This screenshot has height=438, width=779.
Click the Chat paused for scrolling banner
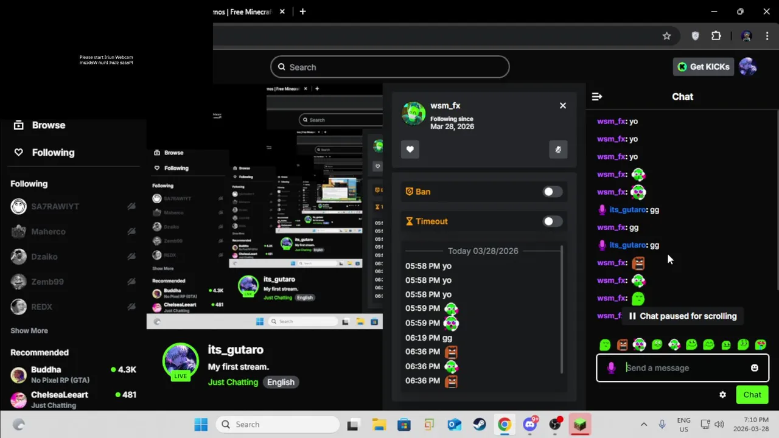click(x=682, y=316)
